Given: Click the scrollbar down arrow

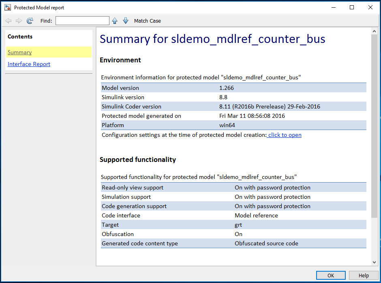Looking at the screenshot, I should [x=374, y=262].
